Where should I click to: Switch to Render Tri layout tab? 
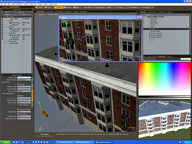point(68,12)
